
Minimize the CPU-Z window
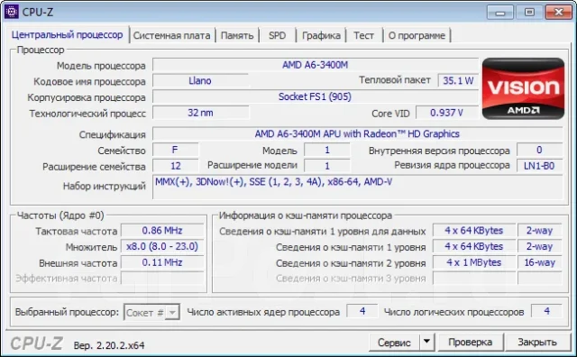(500, 13)
